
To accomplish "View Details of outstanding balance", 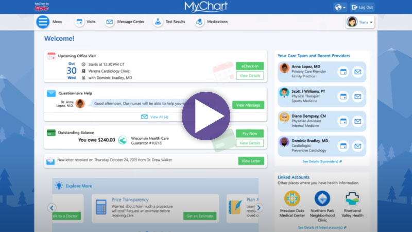I will 250,143.
